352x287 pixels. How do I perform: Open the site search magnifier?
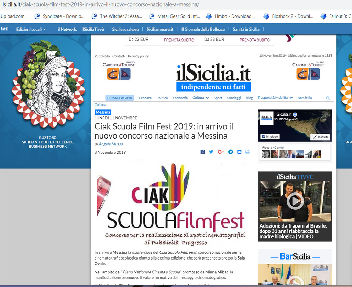click(328, 98)
